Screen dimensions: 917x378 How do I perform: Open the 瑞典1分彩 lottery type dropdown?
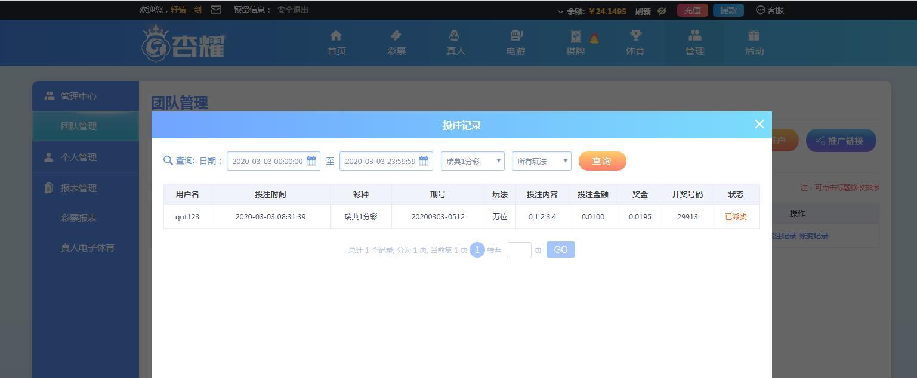pos(473,161)
